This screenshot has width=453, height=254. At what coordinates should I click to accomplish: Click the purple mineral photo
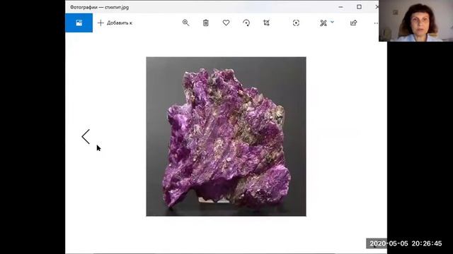(x=226, y=136)
